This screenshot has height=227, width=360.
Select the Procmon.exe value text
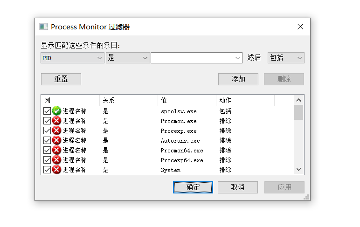pos(179,121)
